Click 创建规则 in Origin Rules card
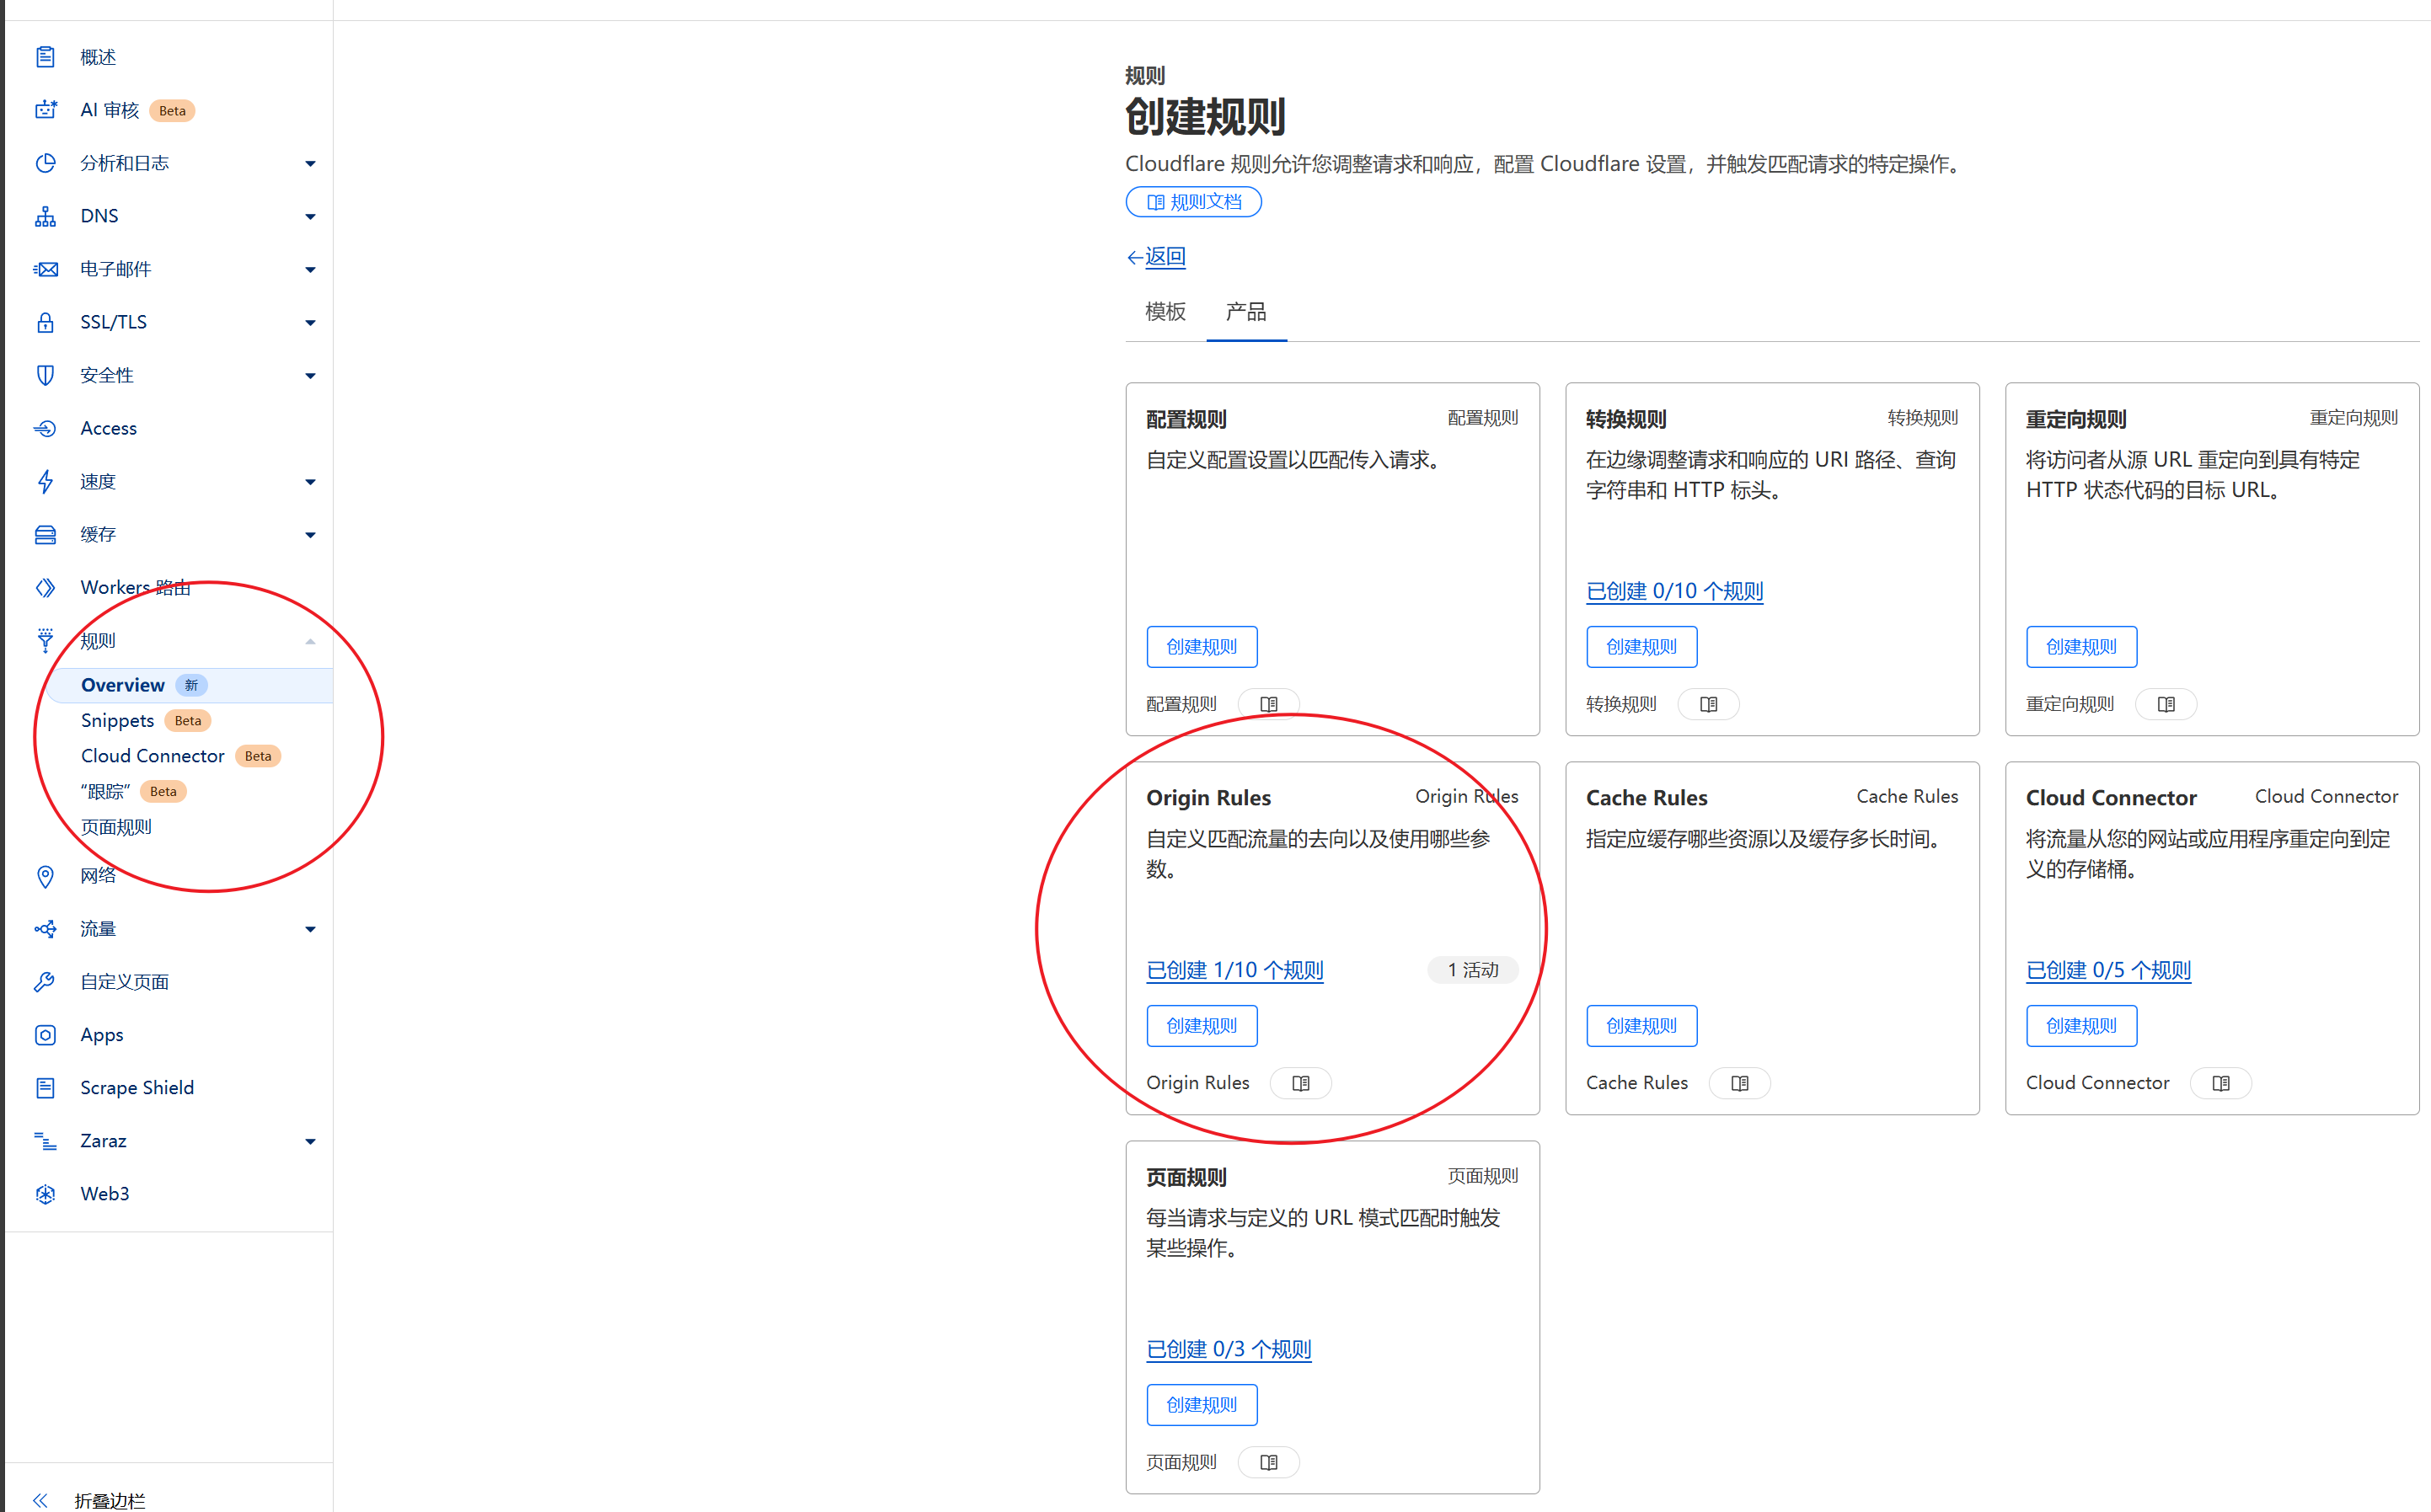 pyautogui.click(x=1202, y=1026)
